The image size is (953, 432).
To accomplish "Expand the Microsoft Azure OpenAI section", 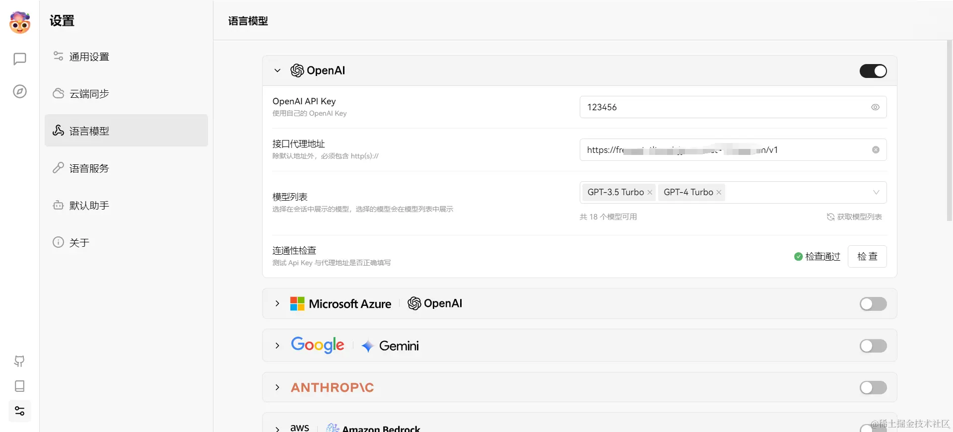I will pos(277,303).
